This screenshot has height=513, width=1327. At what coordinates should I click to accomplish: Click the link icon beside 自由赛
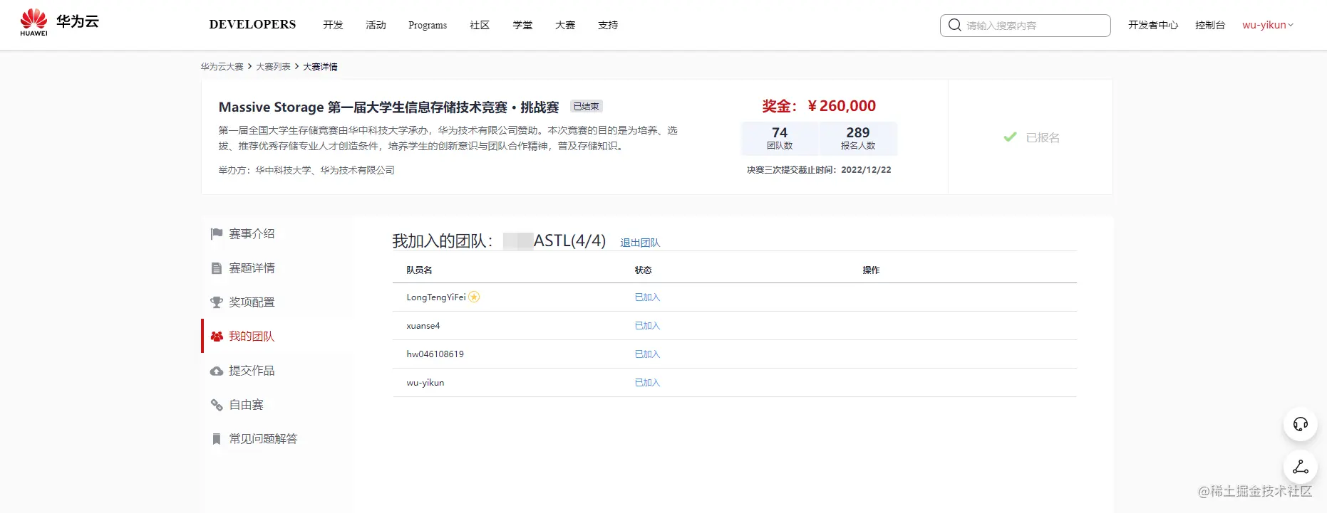coord(217,405)
